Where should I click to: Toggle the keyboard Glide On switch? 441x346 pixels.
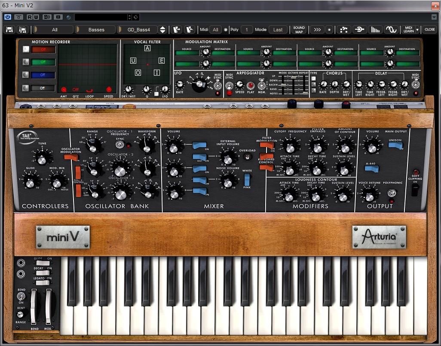coord(43,263)
